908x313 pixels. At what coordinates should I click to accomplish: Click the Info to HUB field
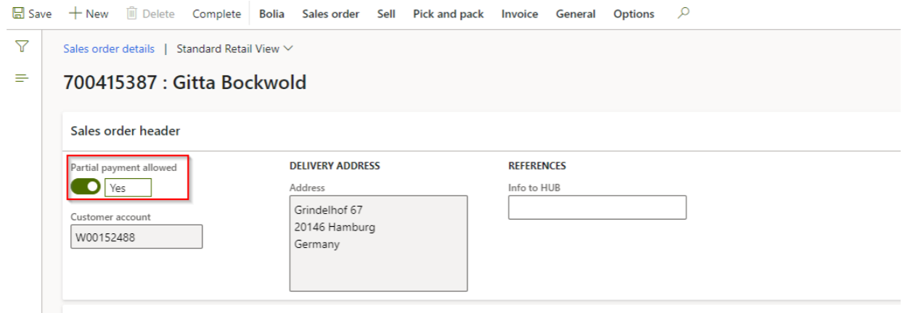coord(597,208)
